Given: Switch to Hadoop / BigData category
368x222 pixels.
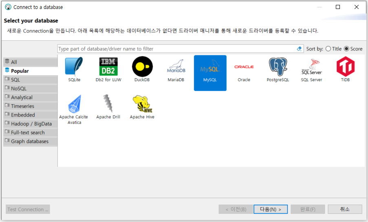Looking at the screenshot, I should (x=30, y=124).
